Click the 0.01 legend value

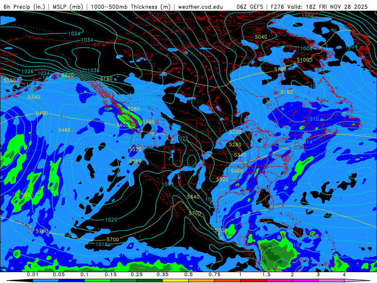(33, 275)
